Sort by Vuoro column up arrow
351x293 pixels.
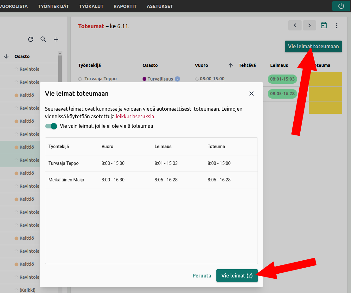pos(231,65)
